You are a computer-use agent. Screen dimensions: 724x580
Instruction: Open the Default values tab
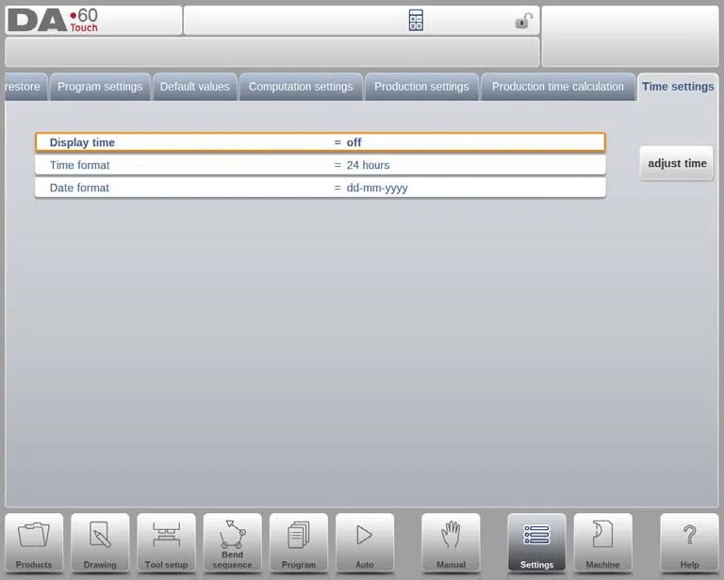195,87
